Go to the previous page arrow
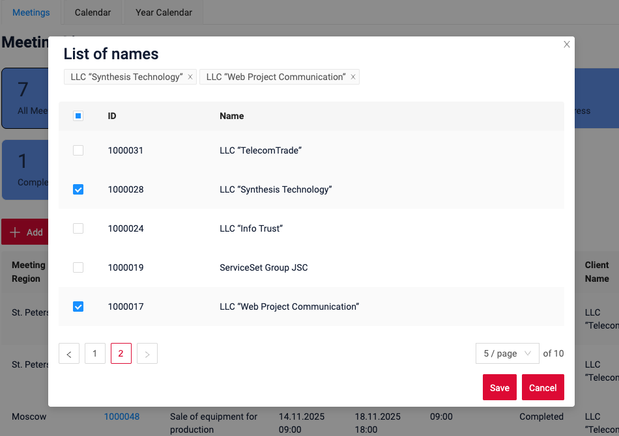 click(x=69, y=354)
